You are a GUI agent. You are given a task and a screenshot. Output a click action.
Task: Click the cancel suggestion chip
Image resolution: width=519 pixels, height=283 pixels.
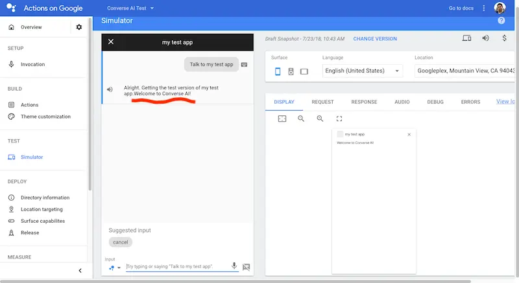(x=121, y=242)
